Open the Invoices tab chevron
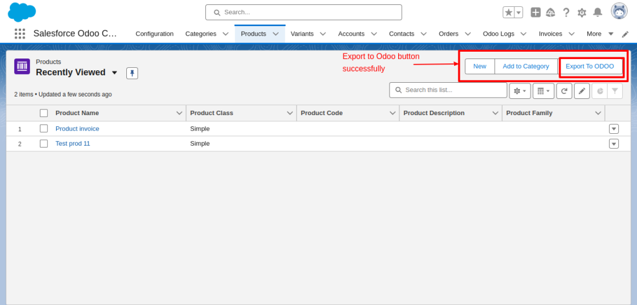637x305 pixels. 572,34
